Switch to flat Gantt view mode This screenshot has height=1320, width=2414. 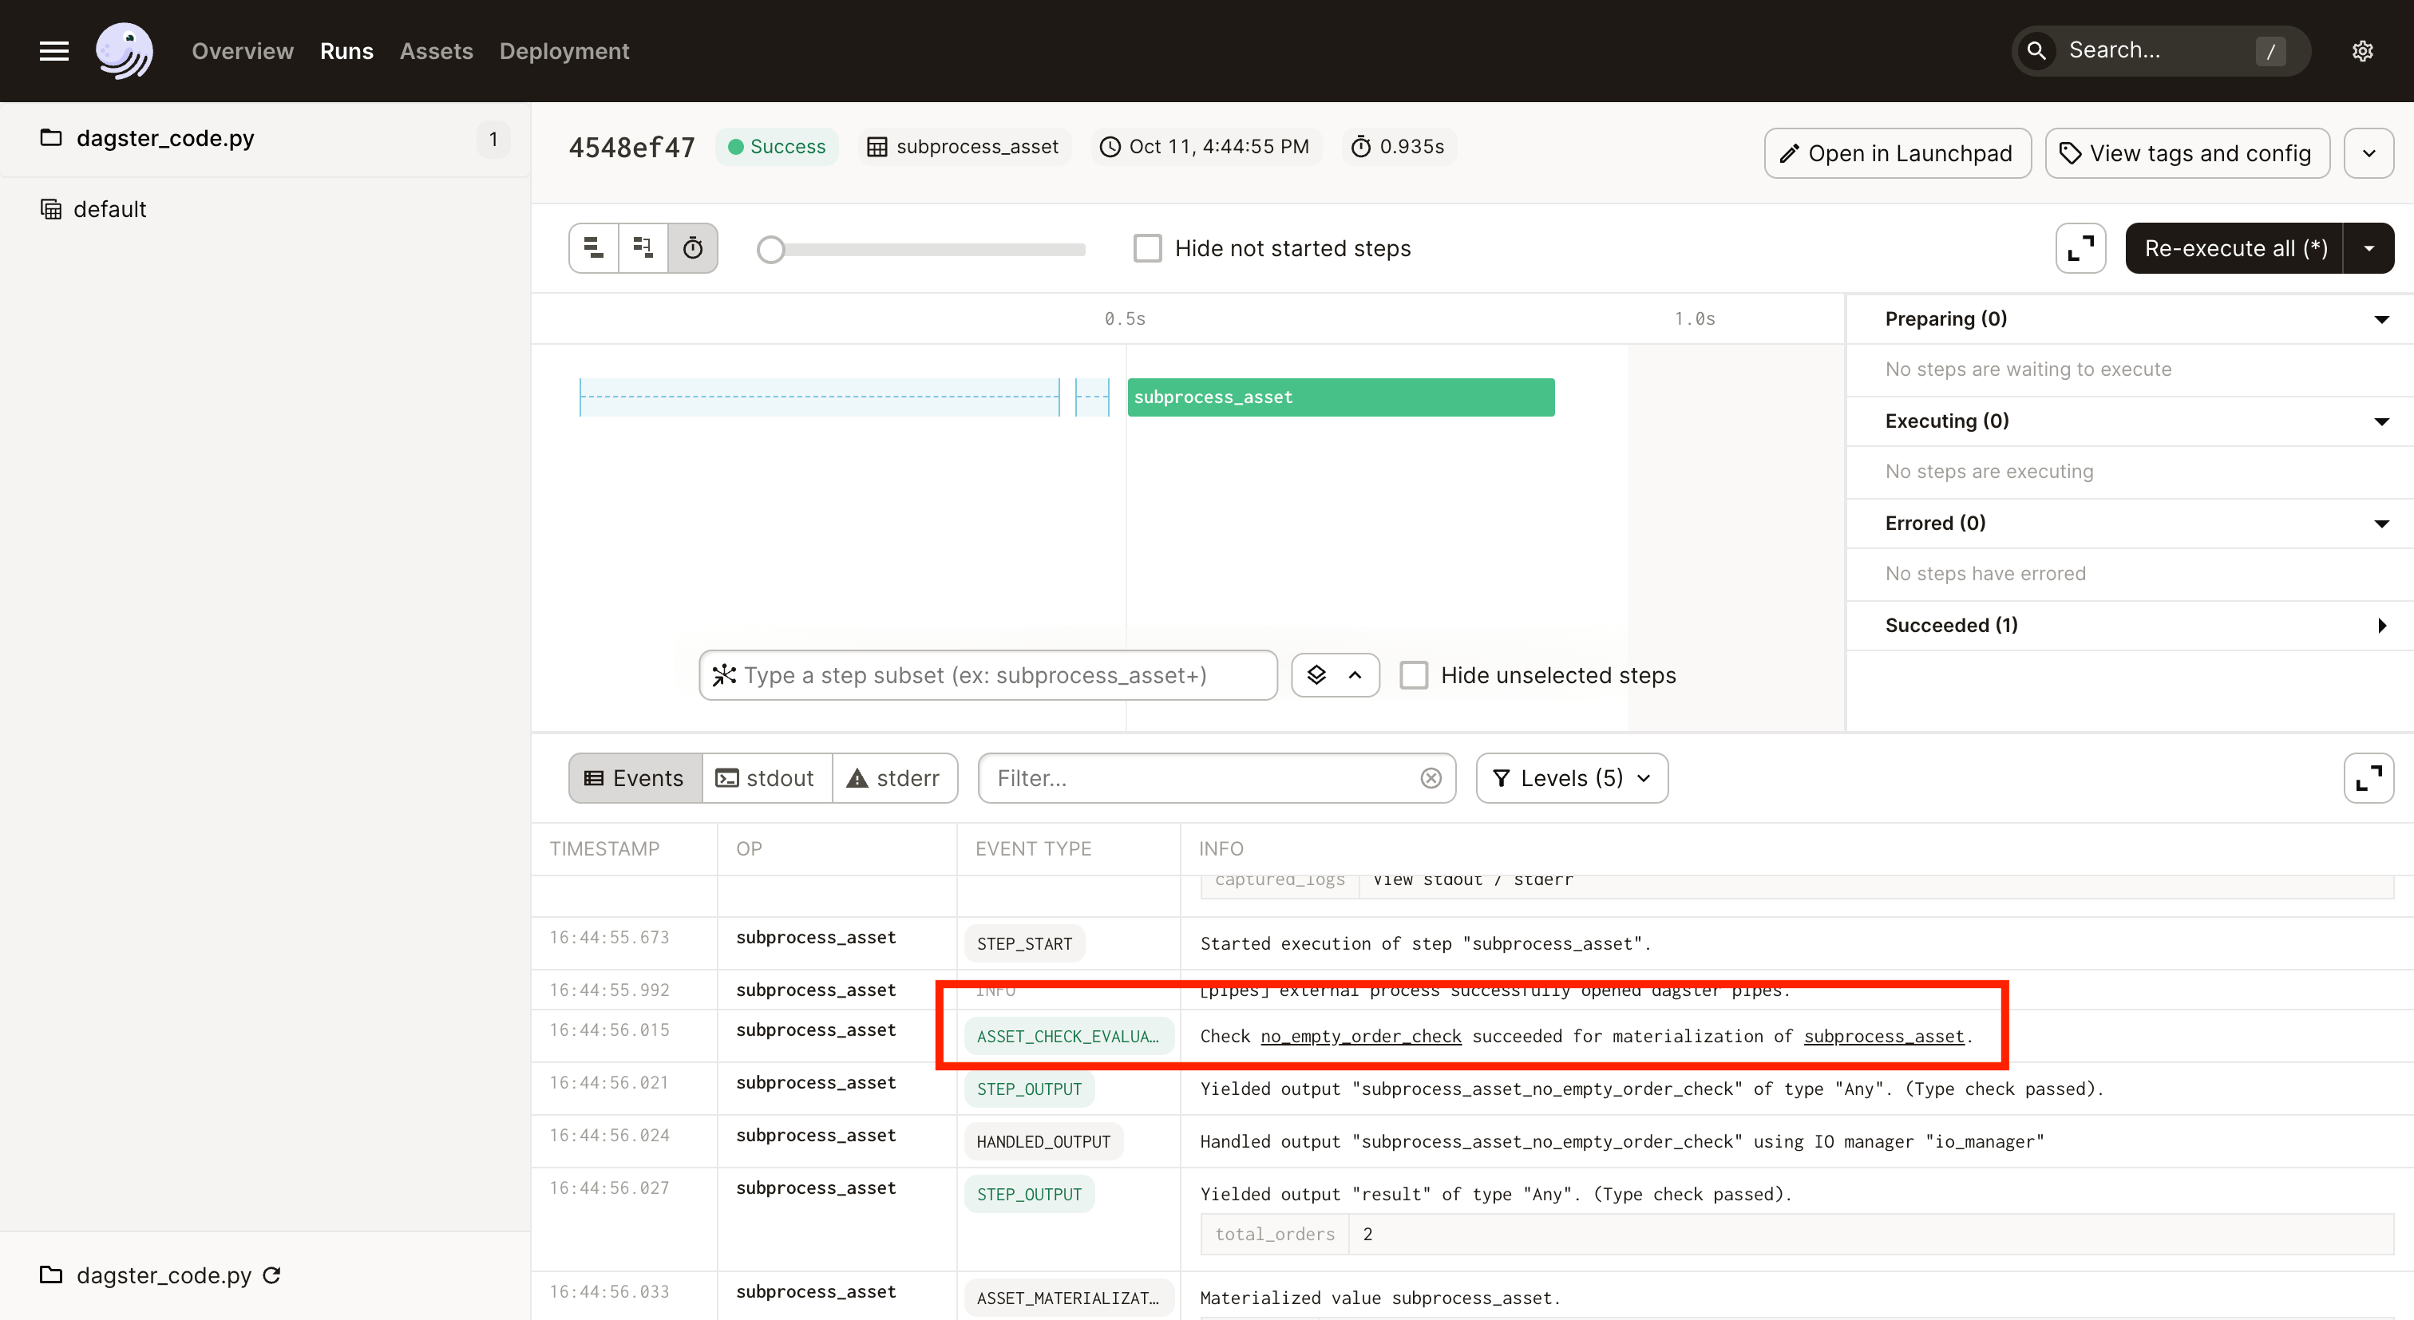tap(592, 247)
